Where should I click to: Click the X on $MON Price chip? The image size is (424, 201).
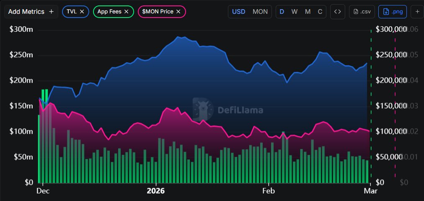[x=178, y=12]
